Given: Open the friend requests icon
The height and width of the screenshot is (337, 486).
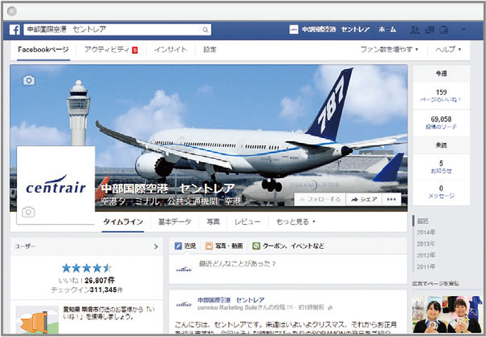Looking at the screenshot, I should click(414, 30).
